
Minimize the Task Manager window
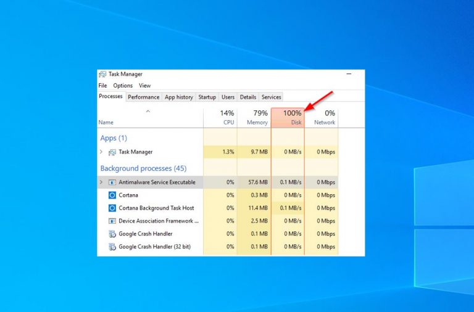(x=349, y=74)
